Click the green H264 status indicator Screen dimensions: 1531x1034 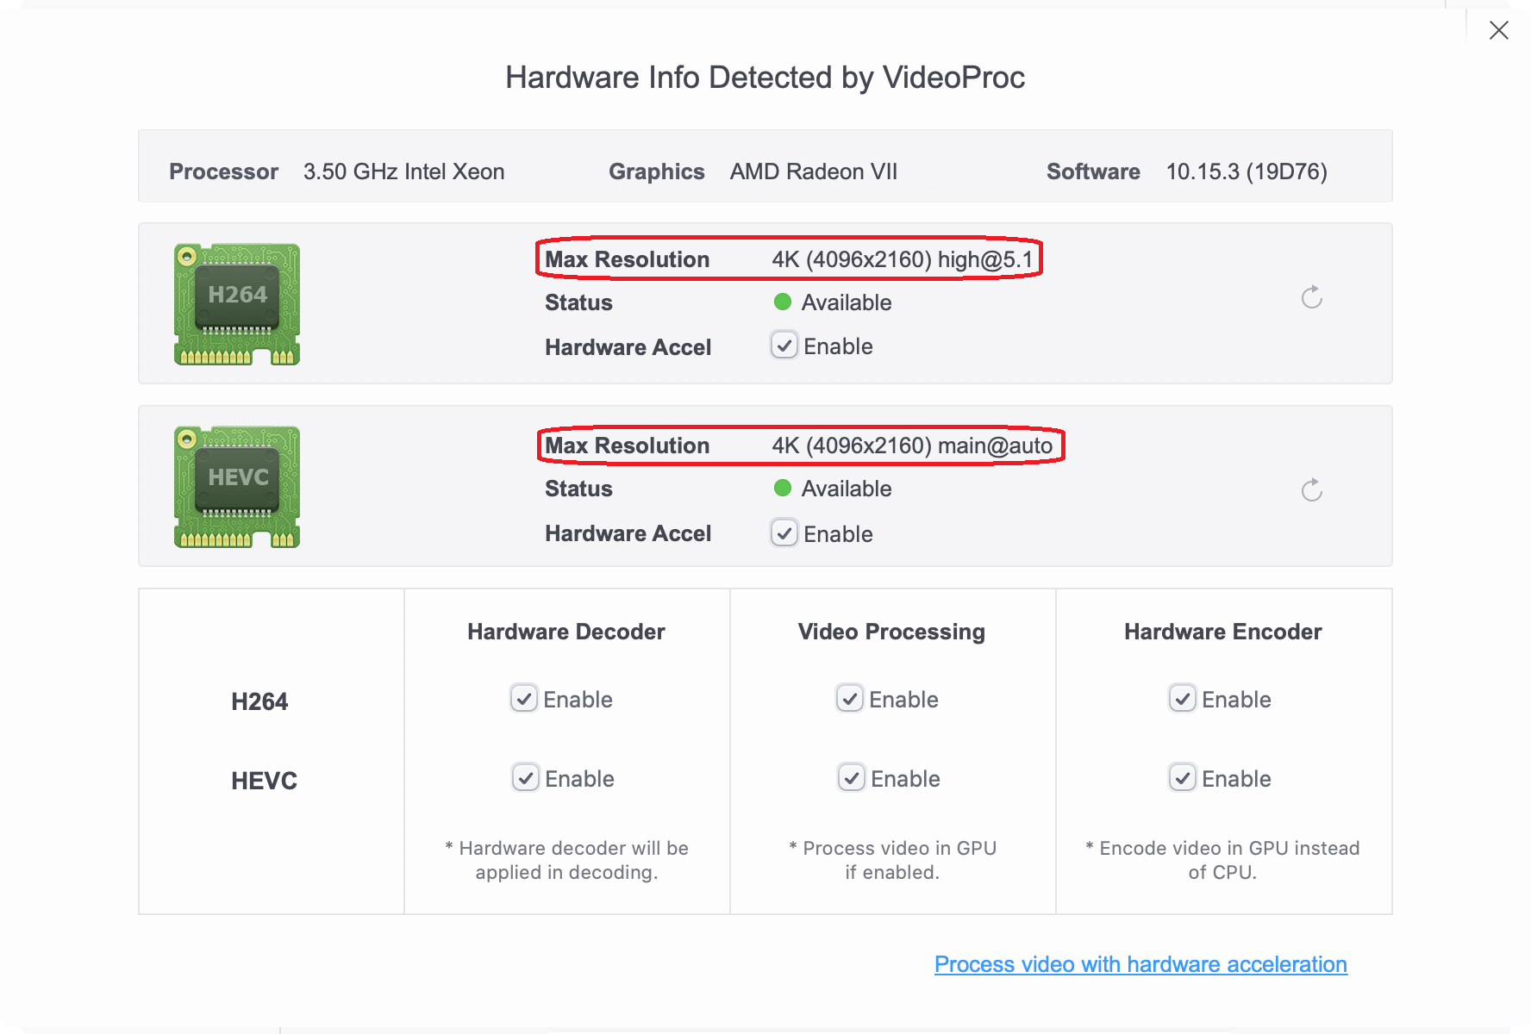783,302
